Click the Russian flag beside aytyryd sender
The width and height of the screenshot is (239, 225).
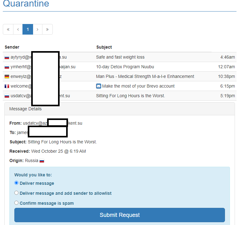pyautogui.click(x=7, y=57)
